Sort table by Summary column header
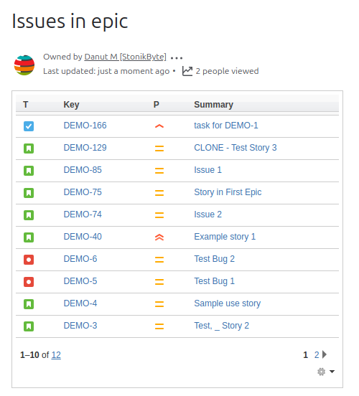359x396 pixels. tap(214, 105)
